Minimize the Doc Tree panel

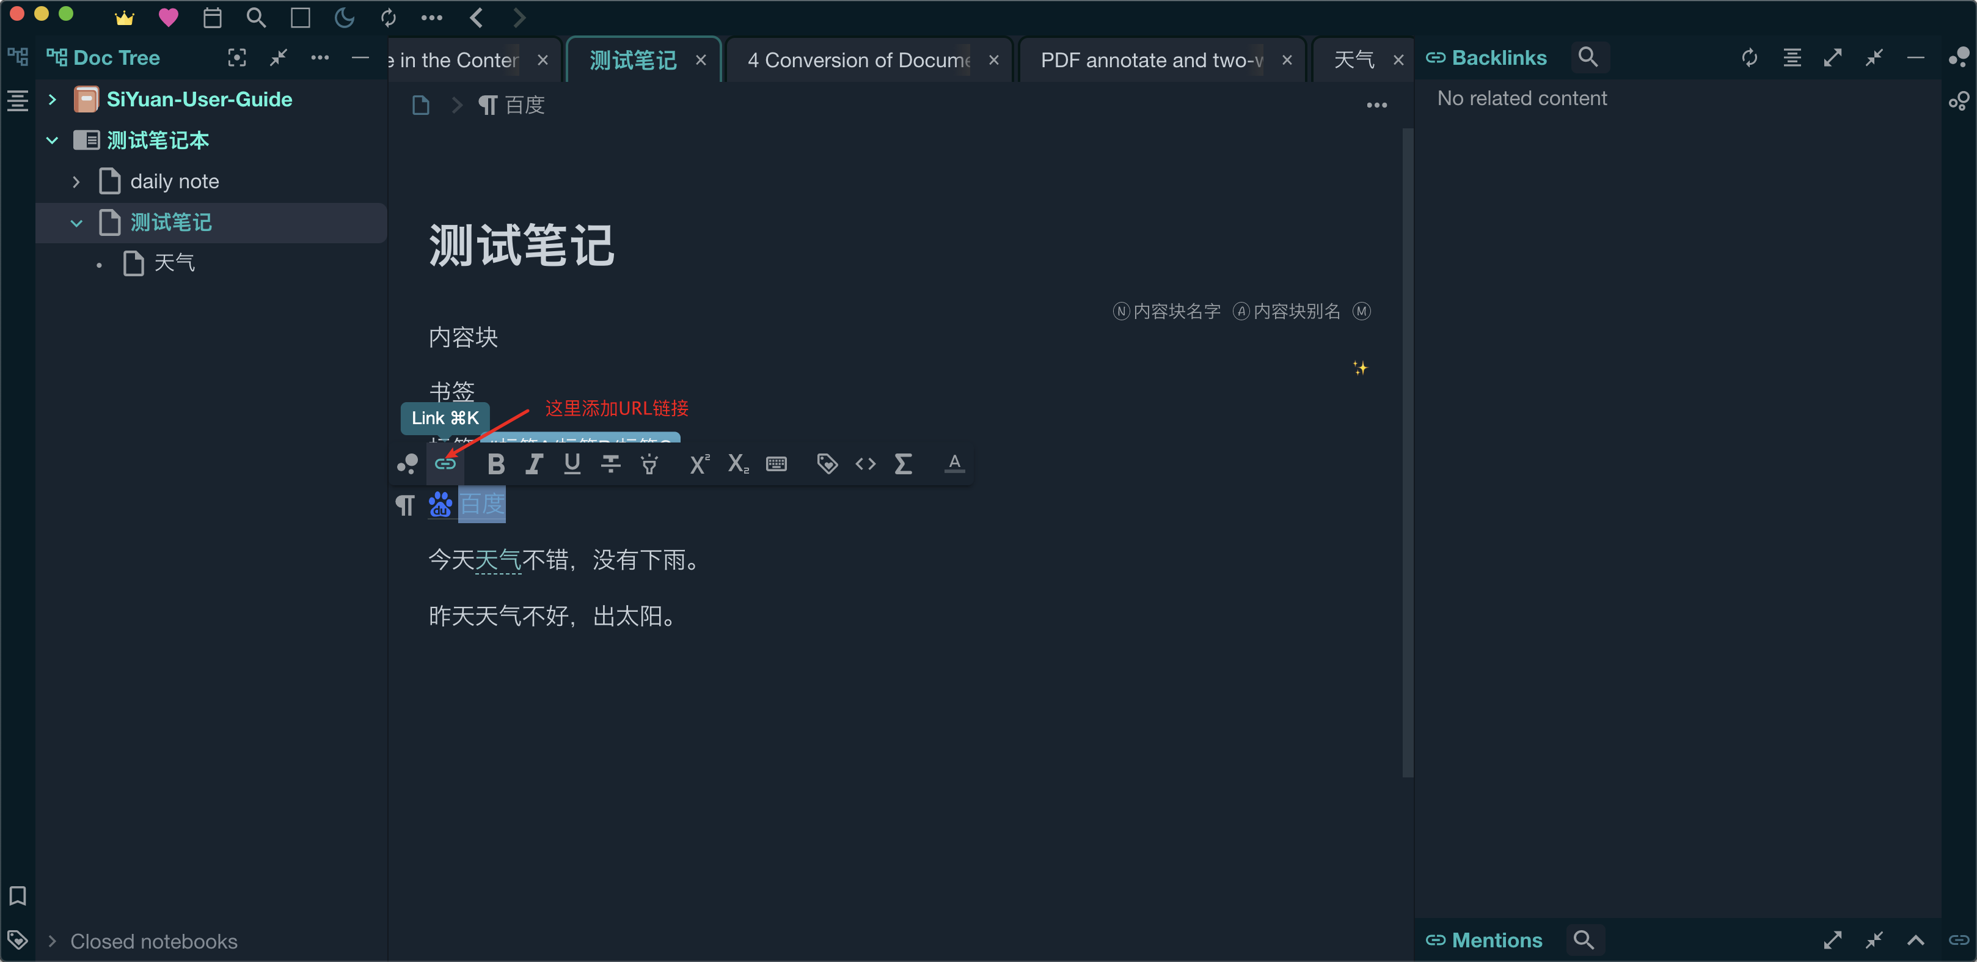tap(360, 57)
